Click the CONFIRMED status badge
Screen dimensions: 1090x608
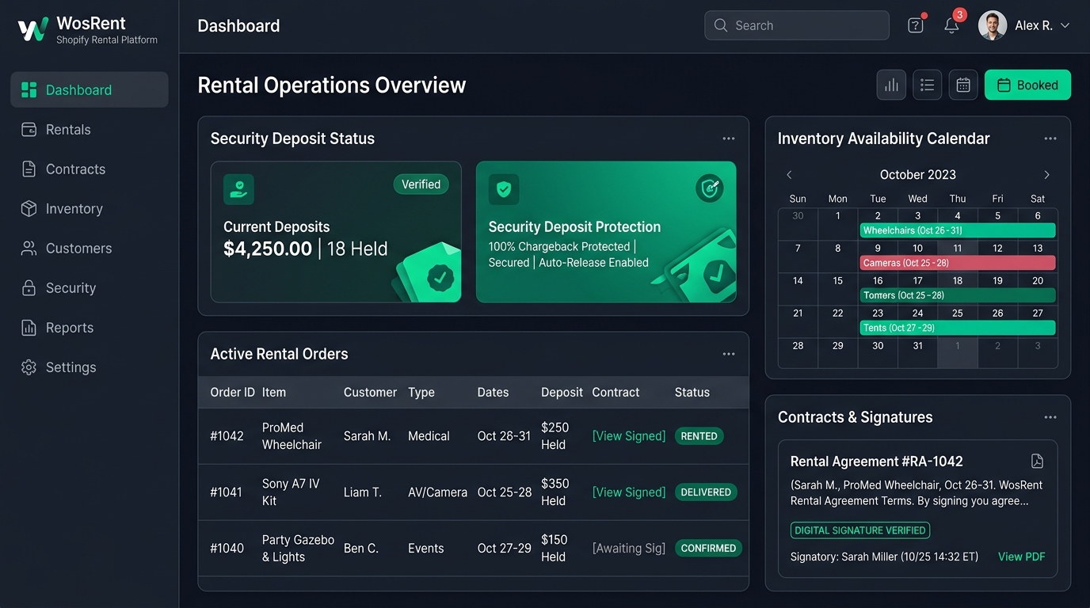[x=708, y=549]
